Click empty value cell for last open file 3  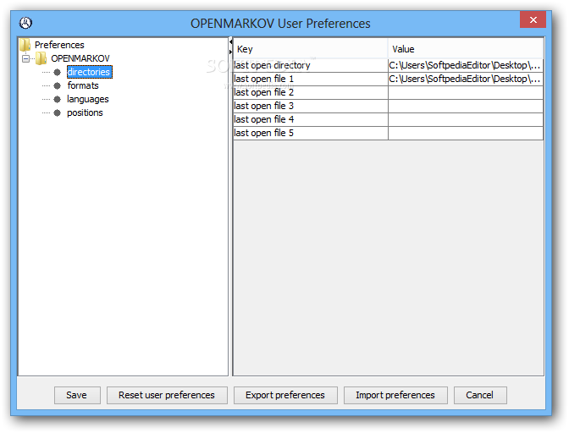click(466, 106)
